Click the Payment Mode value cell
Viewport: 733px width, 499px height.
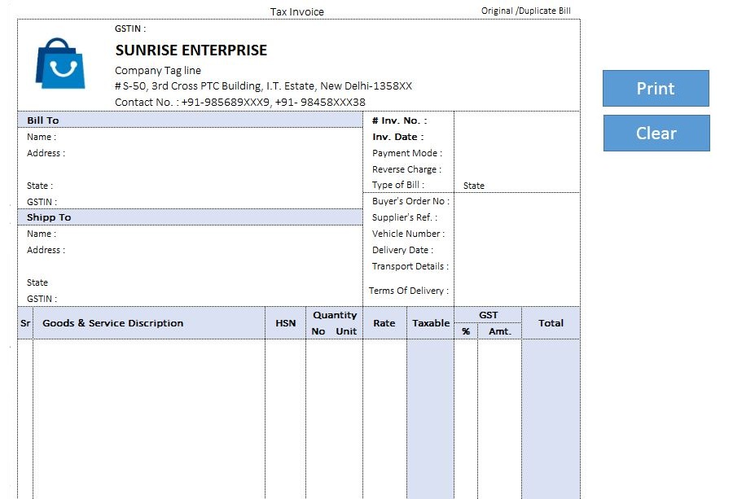(x=516, y=153)
